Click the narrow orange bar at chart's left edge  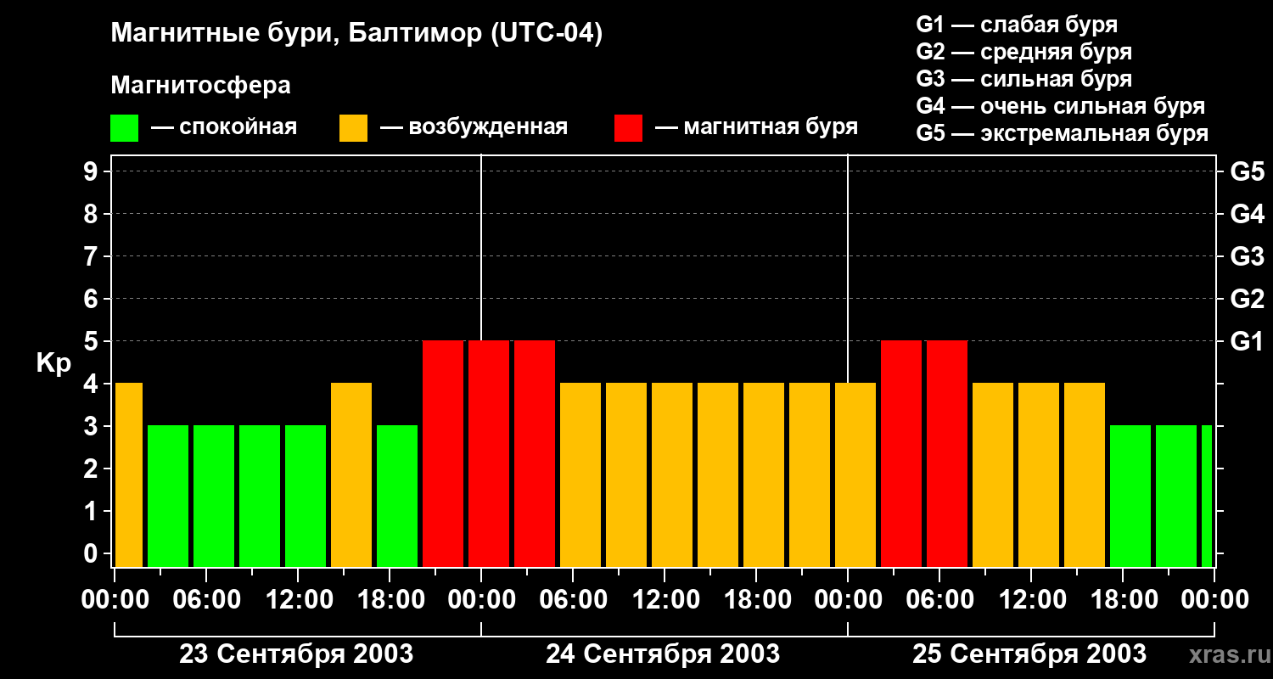pyautogui.click(x=128, y=474)
